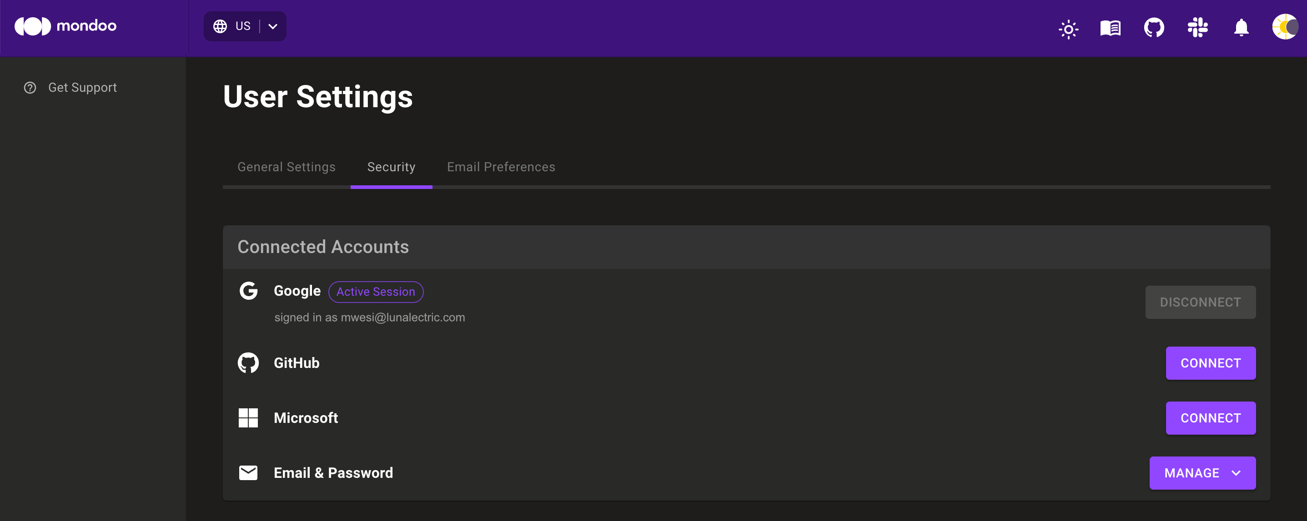1307x521 pixels.
Task: Open notifications bell
Action: 1241,27
